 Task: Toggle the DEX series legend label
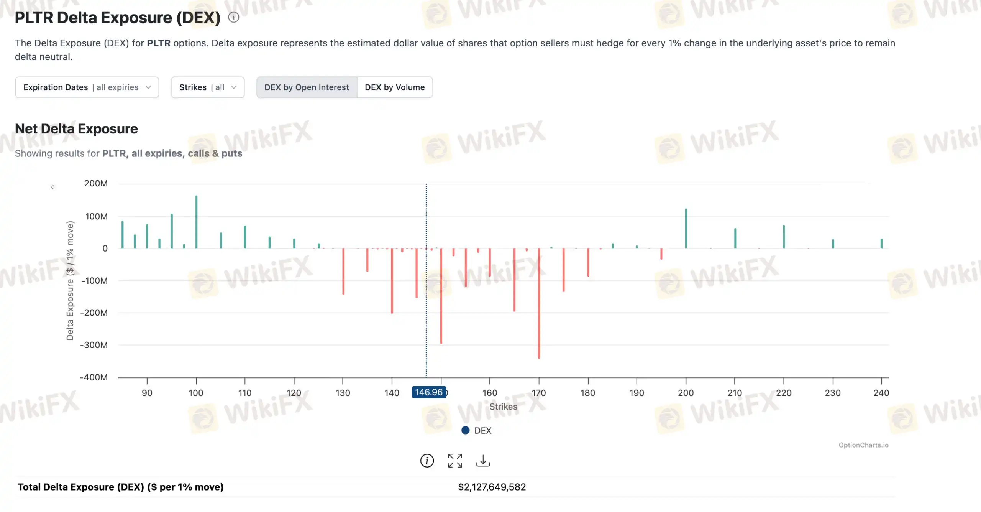click(482, 430)
